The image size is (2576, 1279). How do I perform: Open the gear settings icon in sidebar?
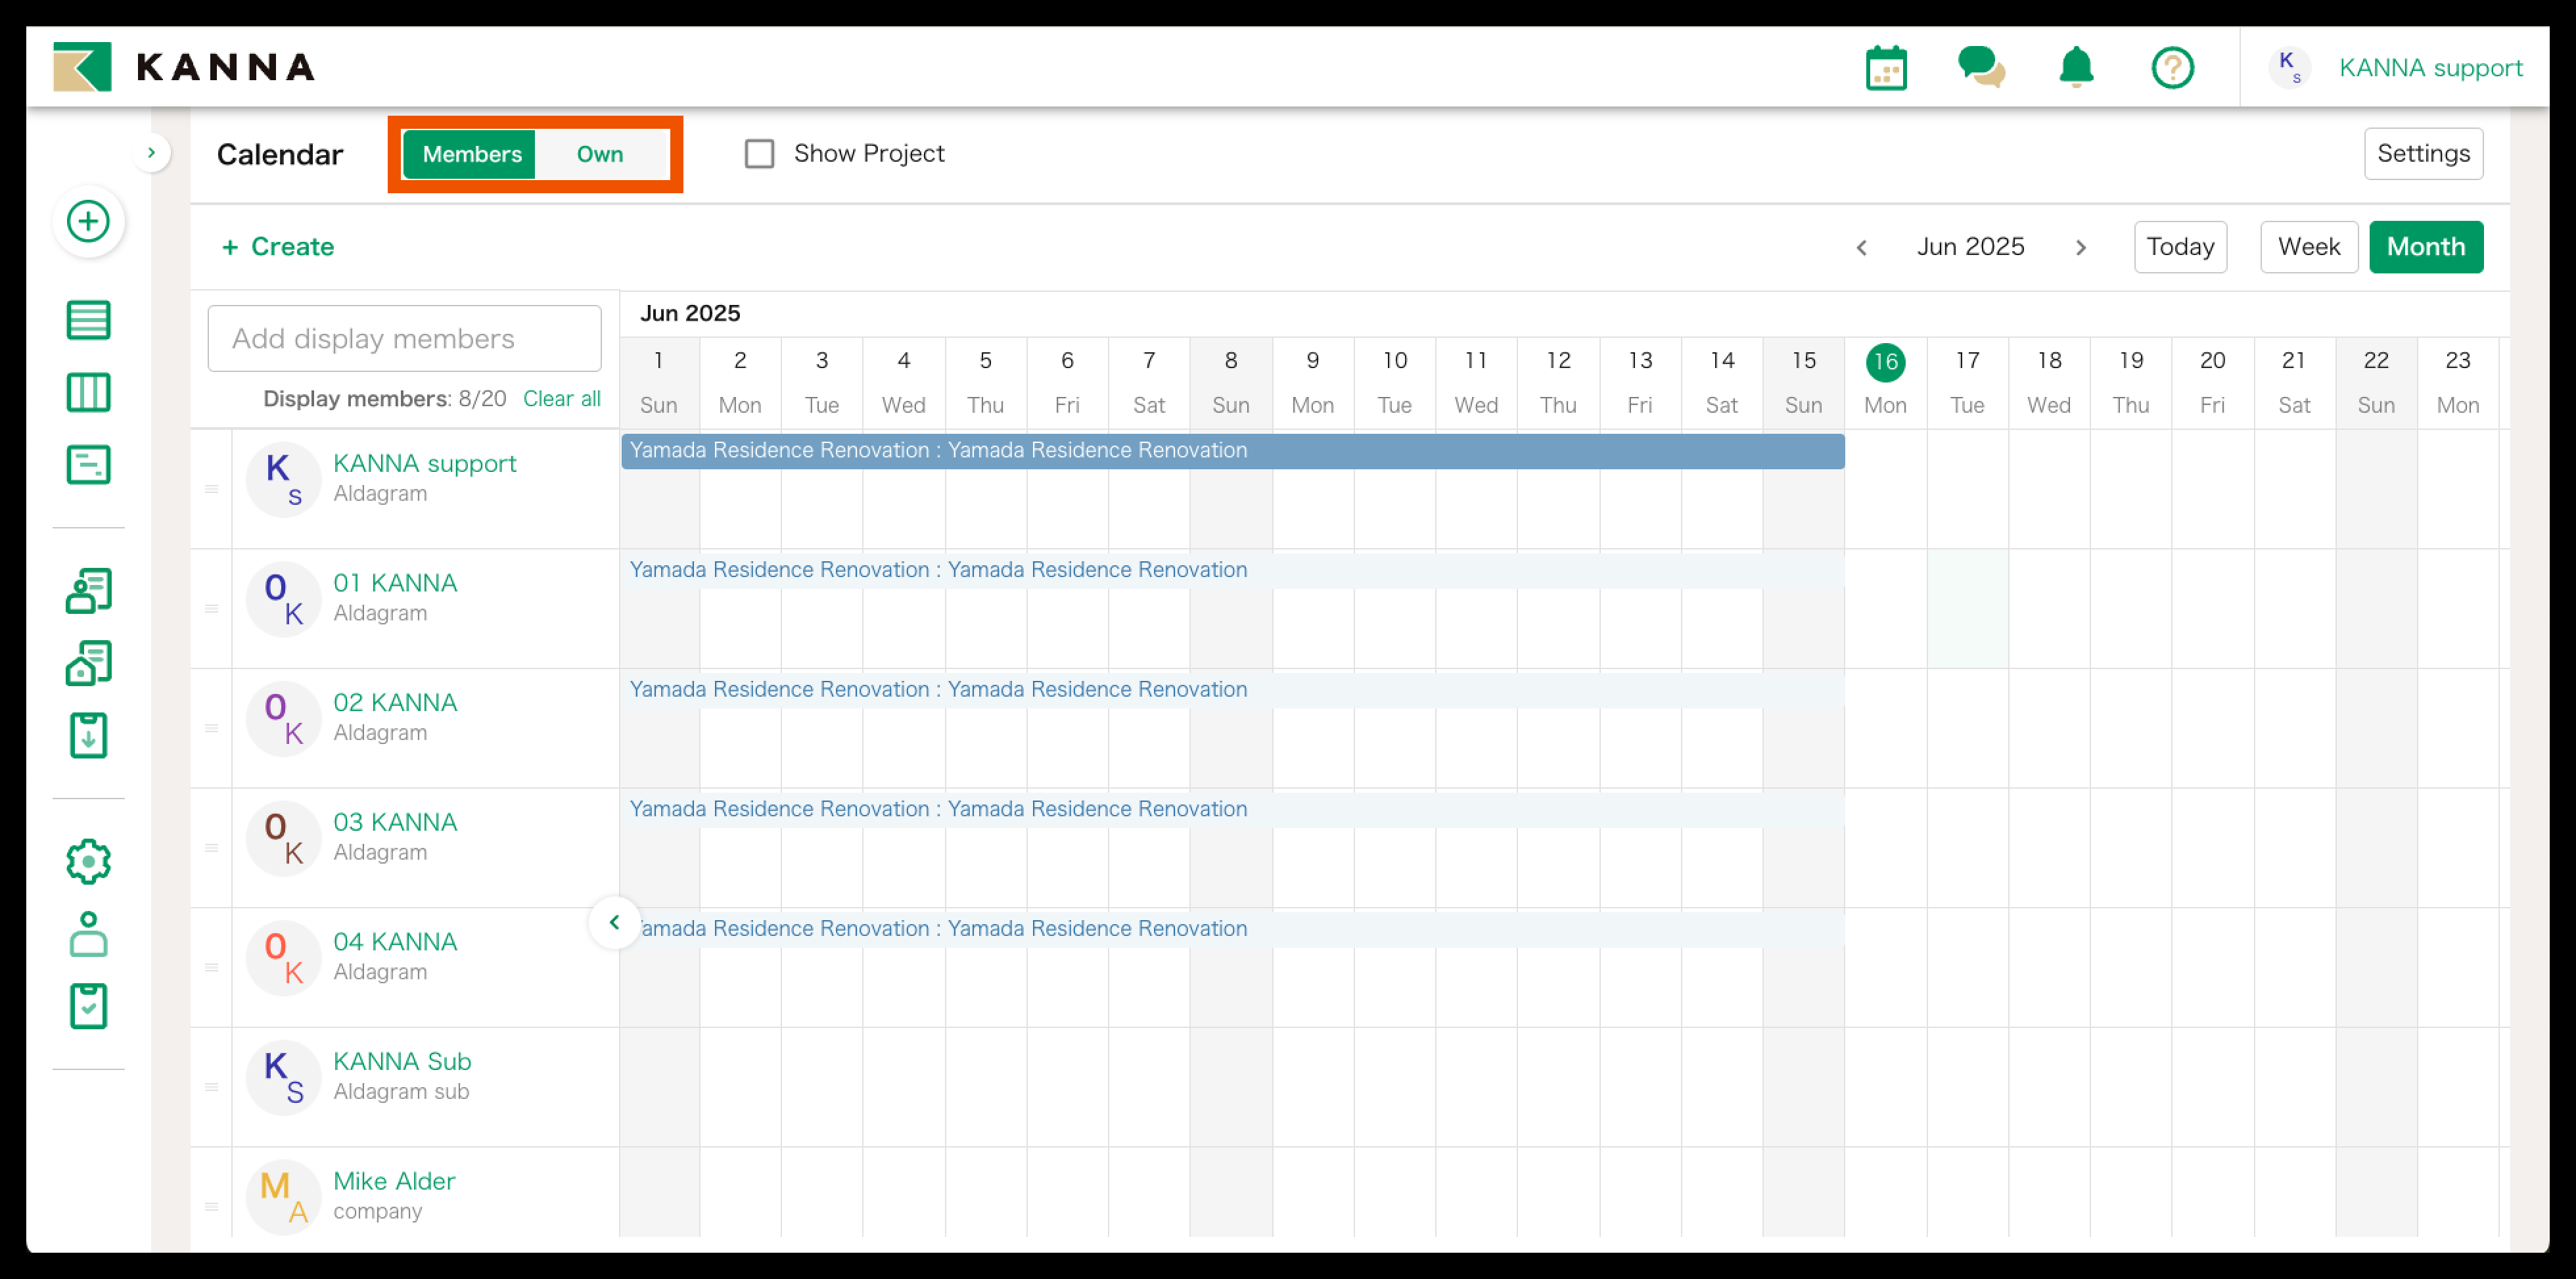88,861
